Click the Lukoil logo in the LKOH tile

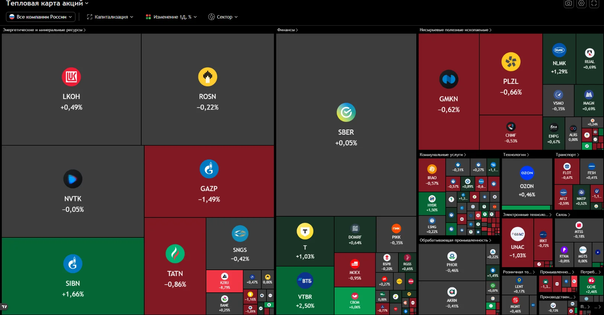pos(71,77)
